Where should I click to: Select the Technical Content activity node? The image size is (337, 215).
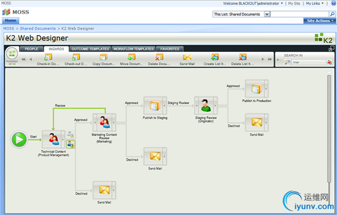tap(53, 139)
